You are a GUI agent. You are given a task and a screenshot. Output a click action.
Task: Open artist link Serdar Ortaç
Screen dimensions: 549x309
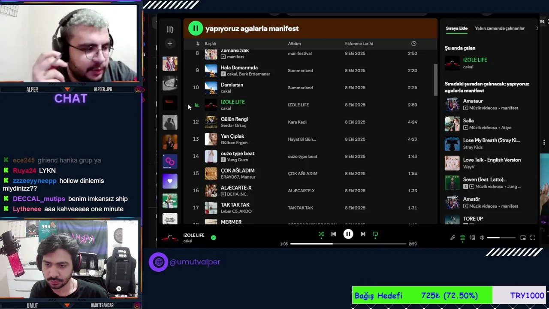coord(233,125)
